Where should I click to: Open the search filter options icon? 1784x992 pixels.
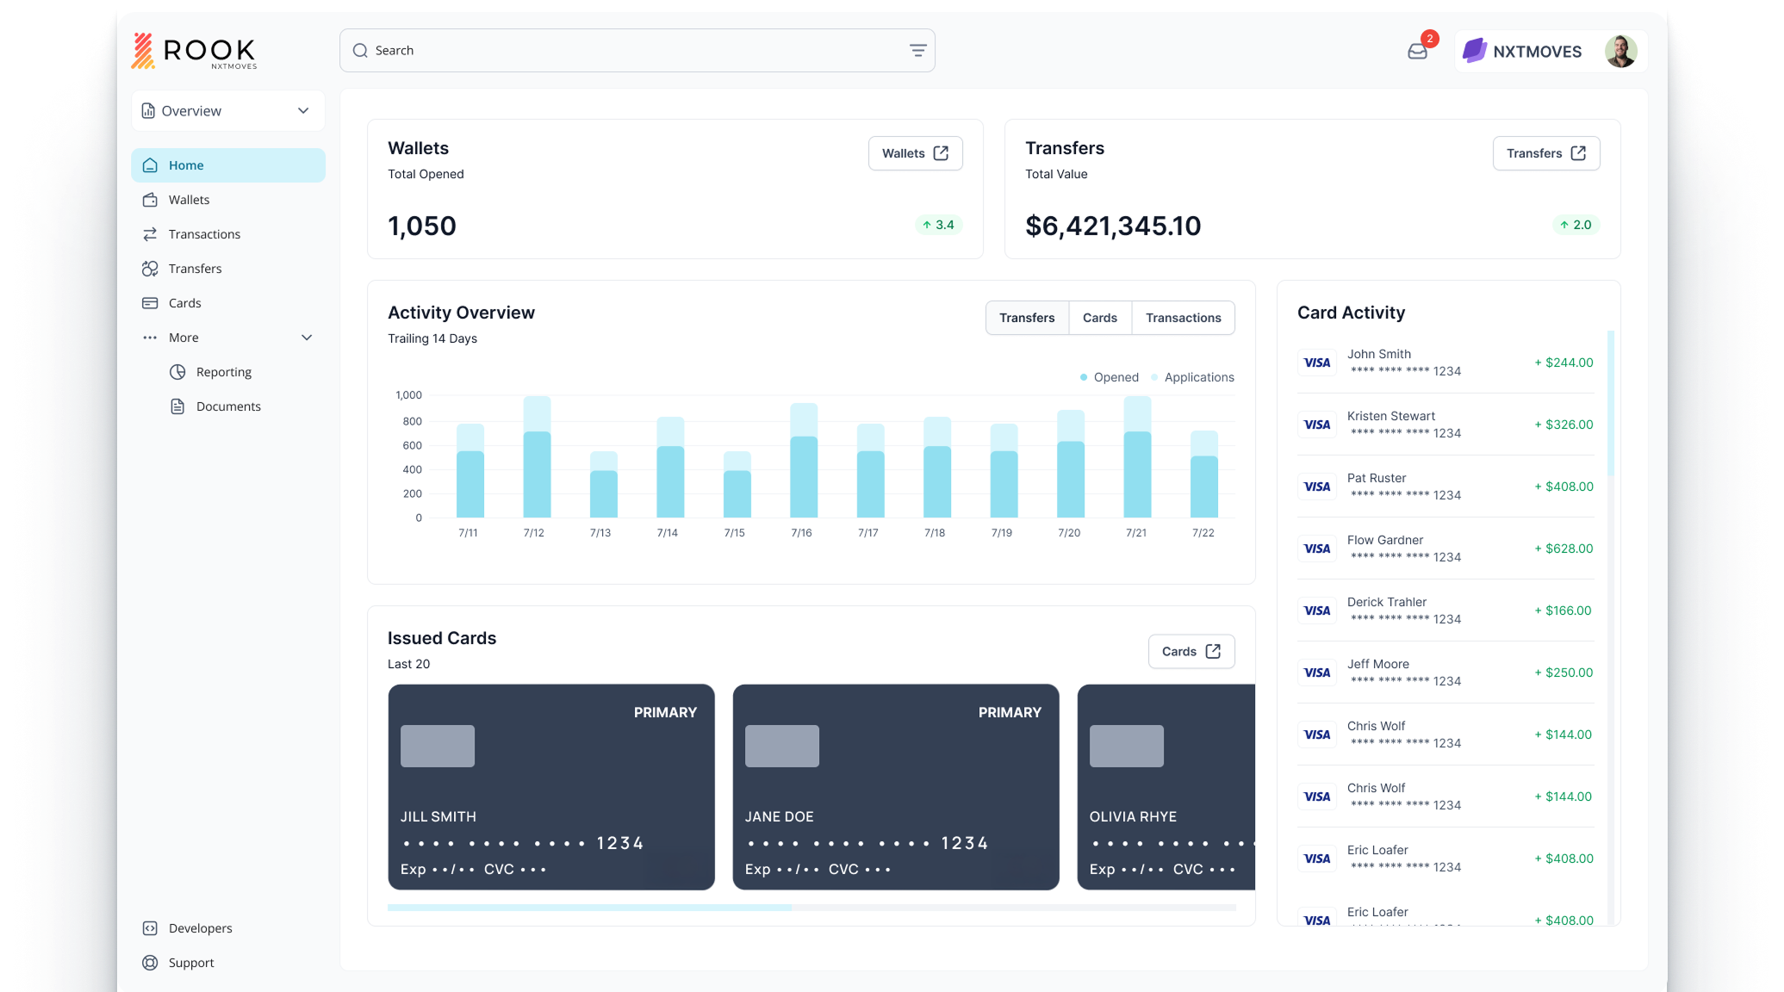click(917, 51)
